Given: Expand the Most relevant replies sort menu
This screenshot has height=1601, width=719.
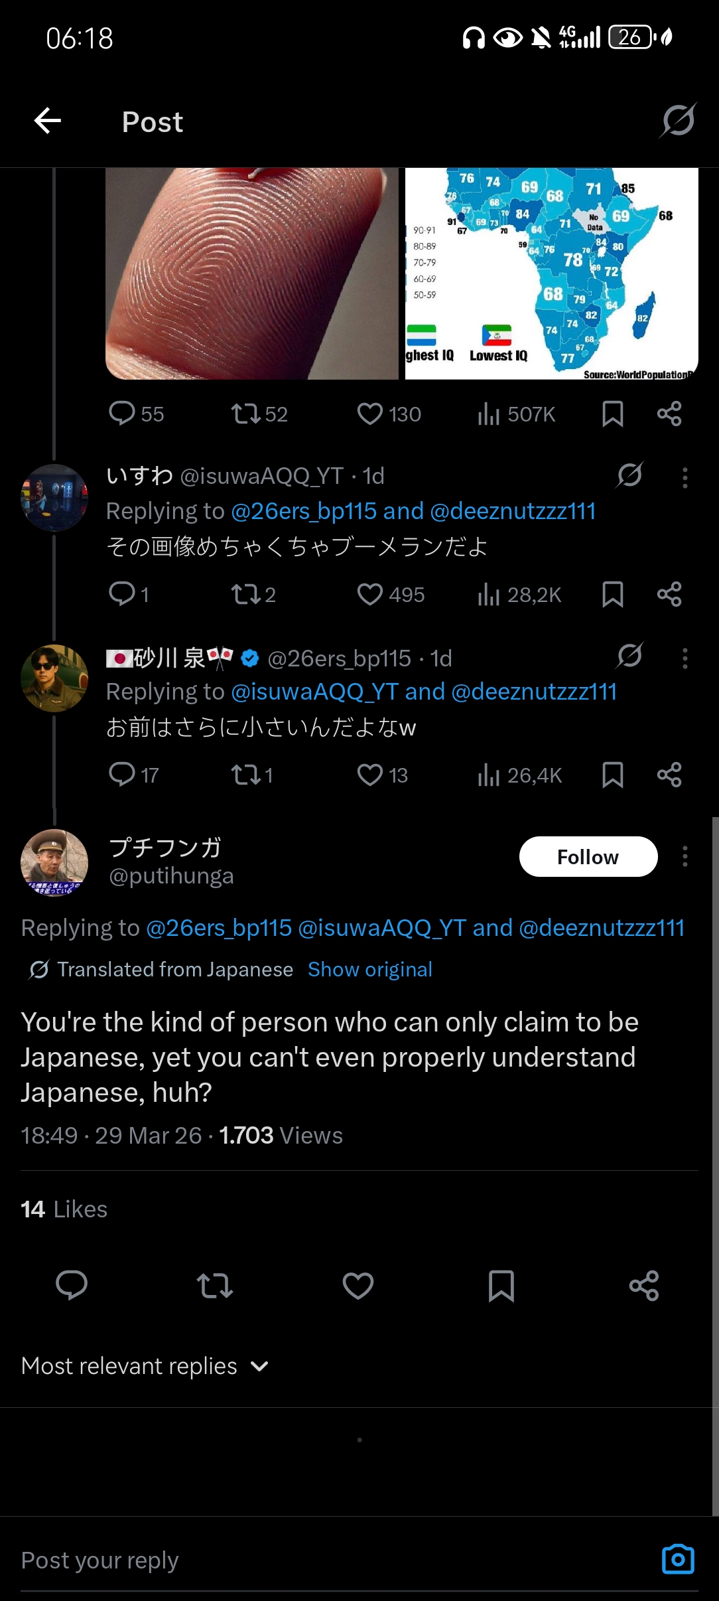Looking at the screenshot, I should pos(145,1366).
